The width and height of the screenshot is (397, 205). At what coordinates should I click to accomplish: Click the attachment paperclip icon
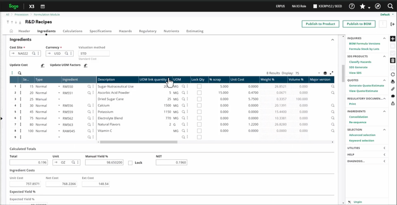tap(393, 89)
